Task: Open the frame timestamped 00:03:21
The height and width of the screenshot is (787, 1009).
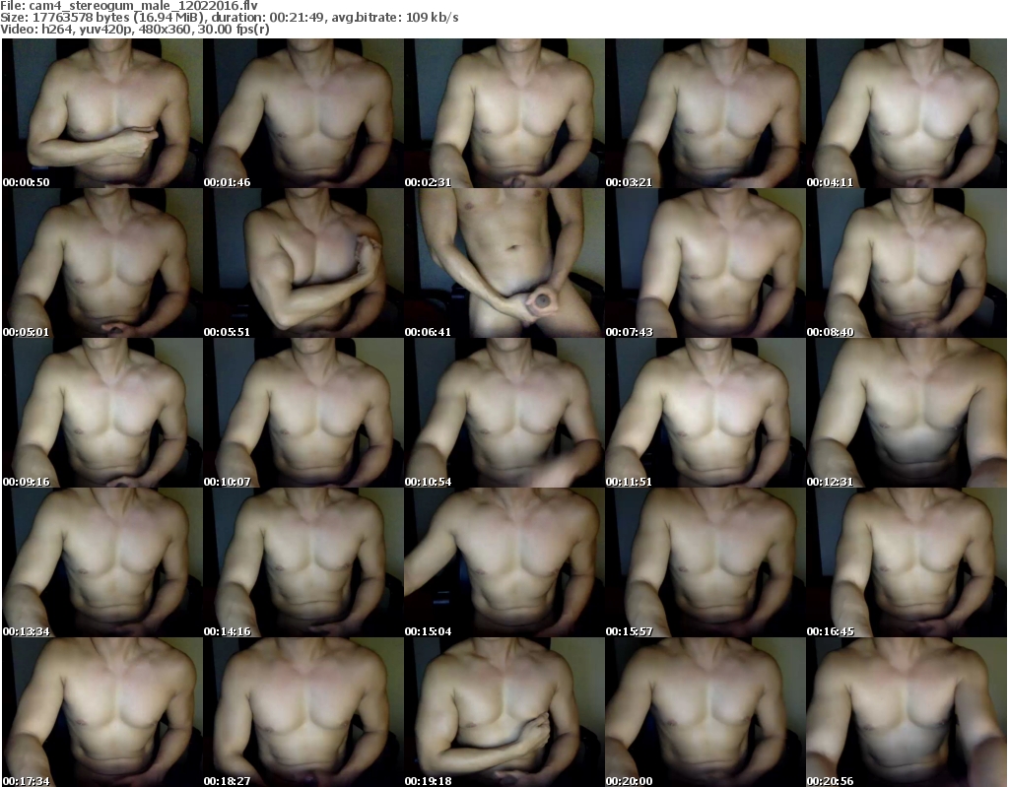Action: point(706,113)
